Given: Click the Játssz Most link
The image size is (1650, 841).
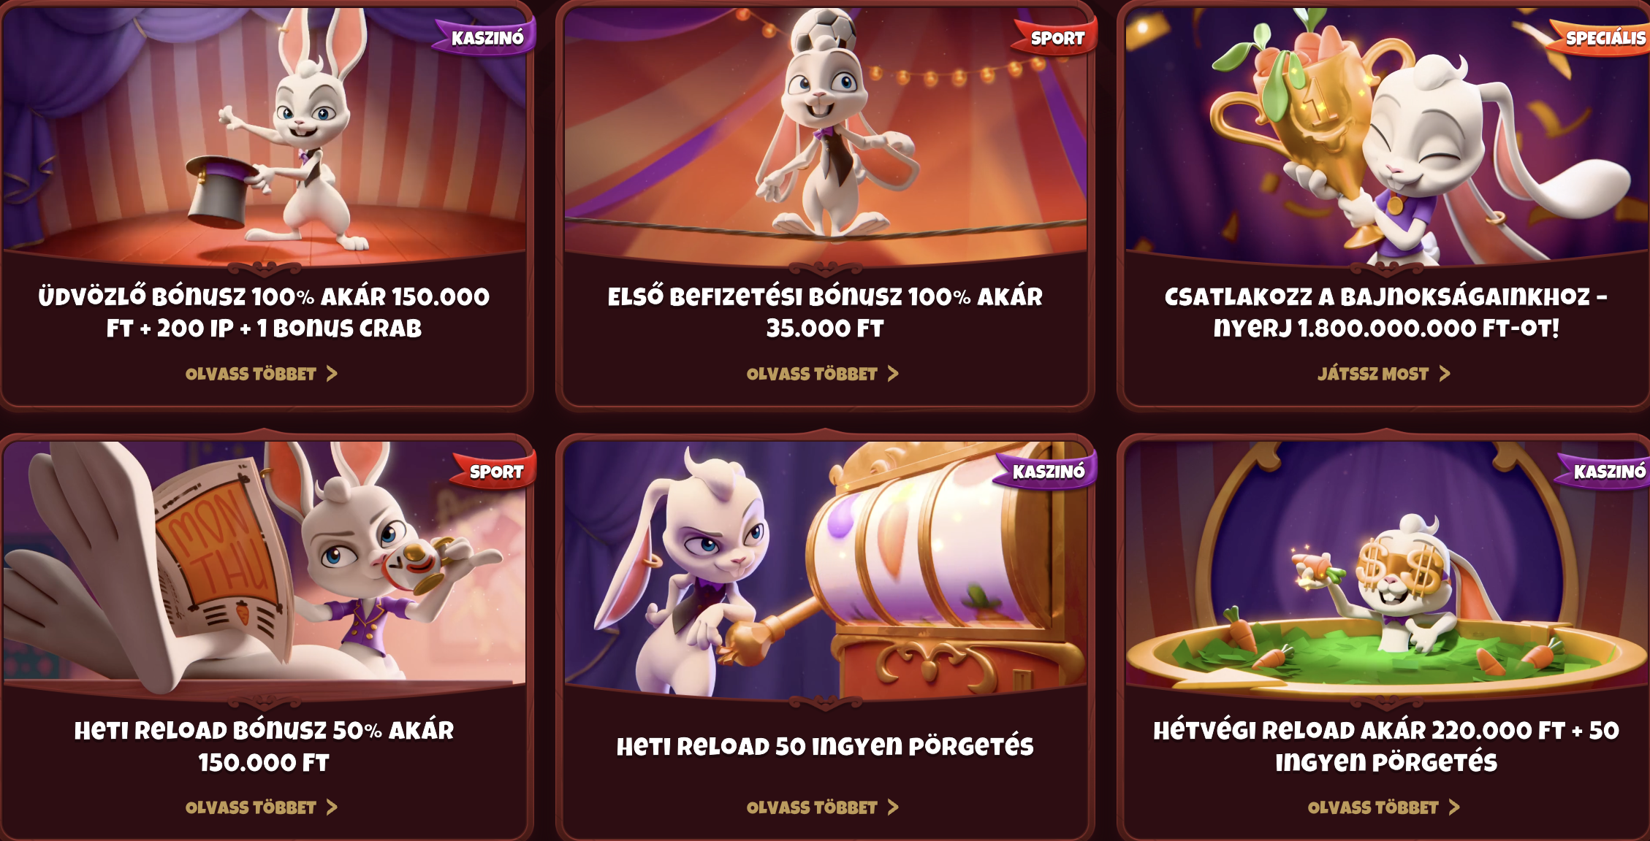Looking at the screenshot, I should 1383,374.
